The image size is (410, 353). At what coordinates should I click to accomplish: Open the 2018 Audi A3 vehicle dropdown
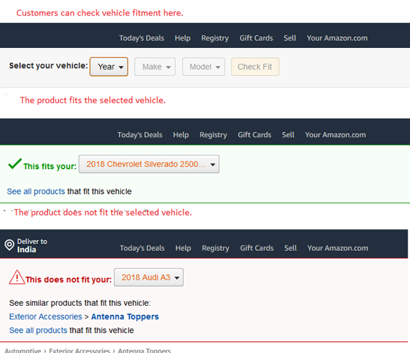click(x=148, y=278)
